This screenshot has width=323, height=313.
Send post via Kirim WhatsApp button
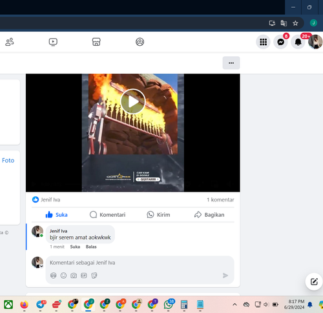[x=158, y=215]
